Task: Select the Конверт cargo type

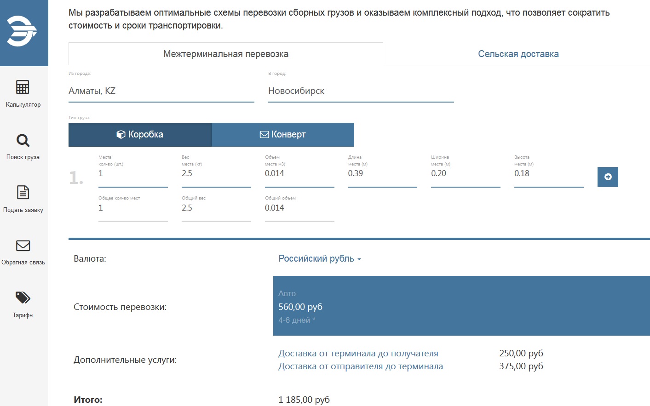Action: (282, 135)
